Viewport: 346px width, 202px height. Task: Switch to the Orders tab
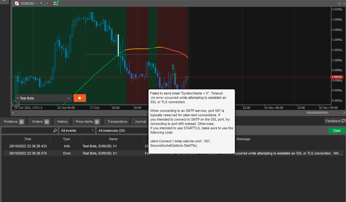pos(40,122)
